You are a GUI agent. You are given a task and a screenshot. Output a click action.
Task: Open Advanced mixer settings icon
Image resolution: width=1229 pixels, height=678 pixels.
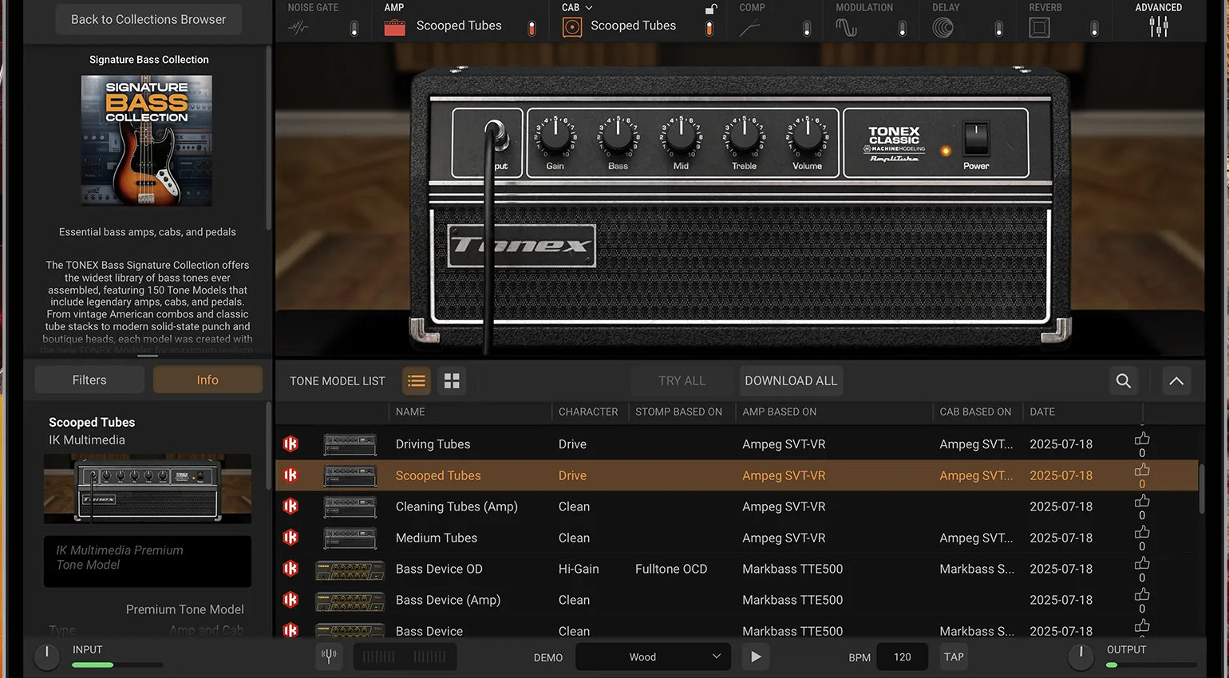[1158, 26]
